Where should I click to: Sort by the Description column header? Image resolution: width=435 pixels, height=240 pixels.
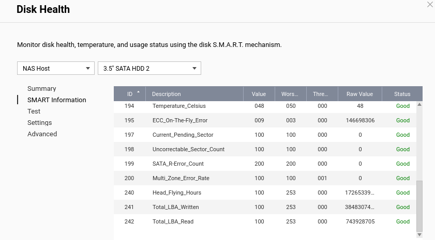click(167, 94)
